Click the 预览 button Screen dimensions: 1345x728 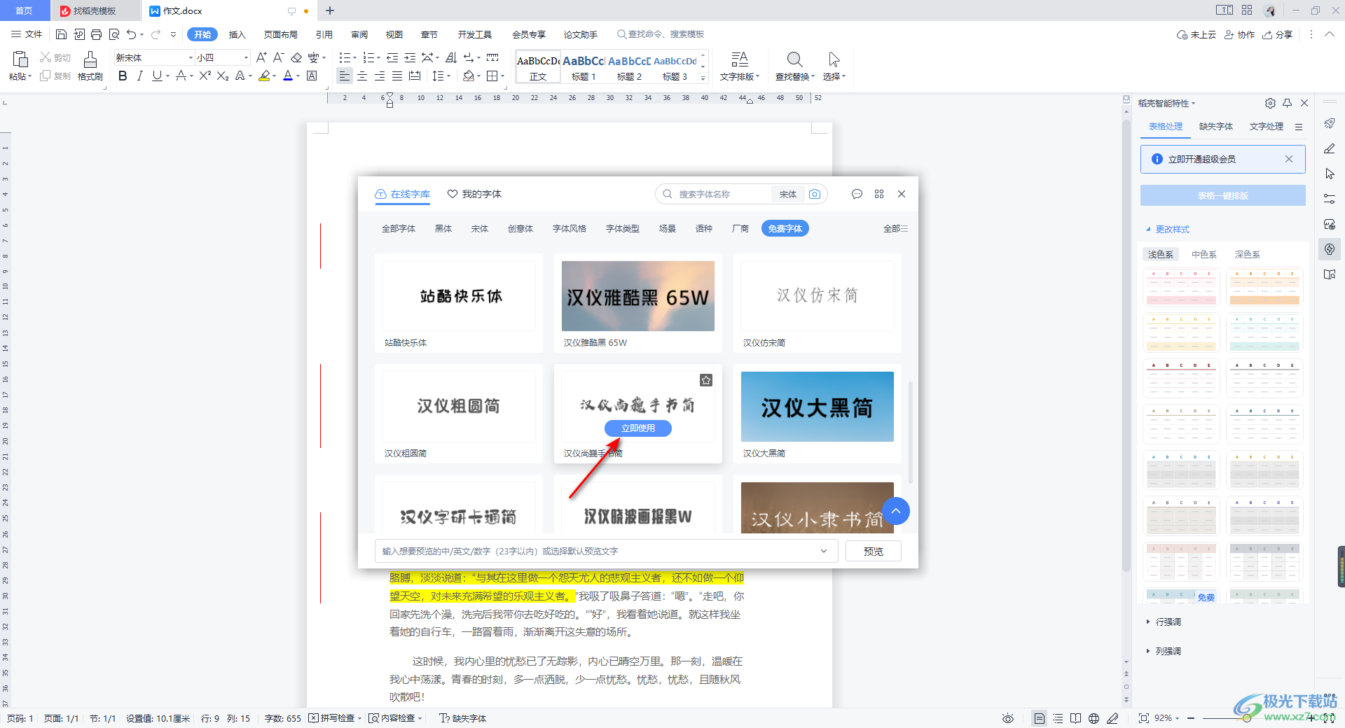click(x=873, y=552)
